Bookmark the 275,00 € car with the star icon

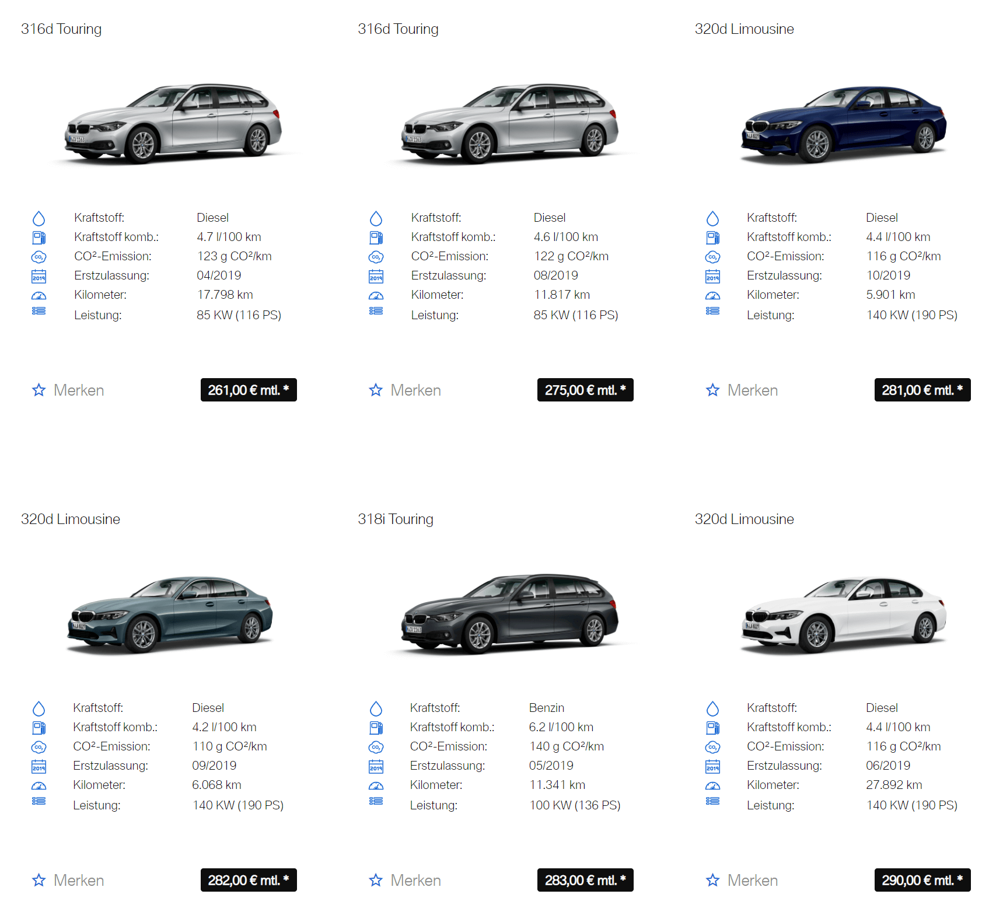point(376,390)
